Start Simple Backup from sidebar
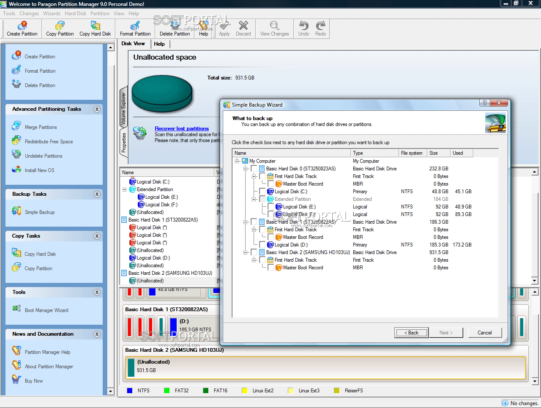 click(x=40, y=212)
